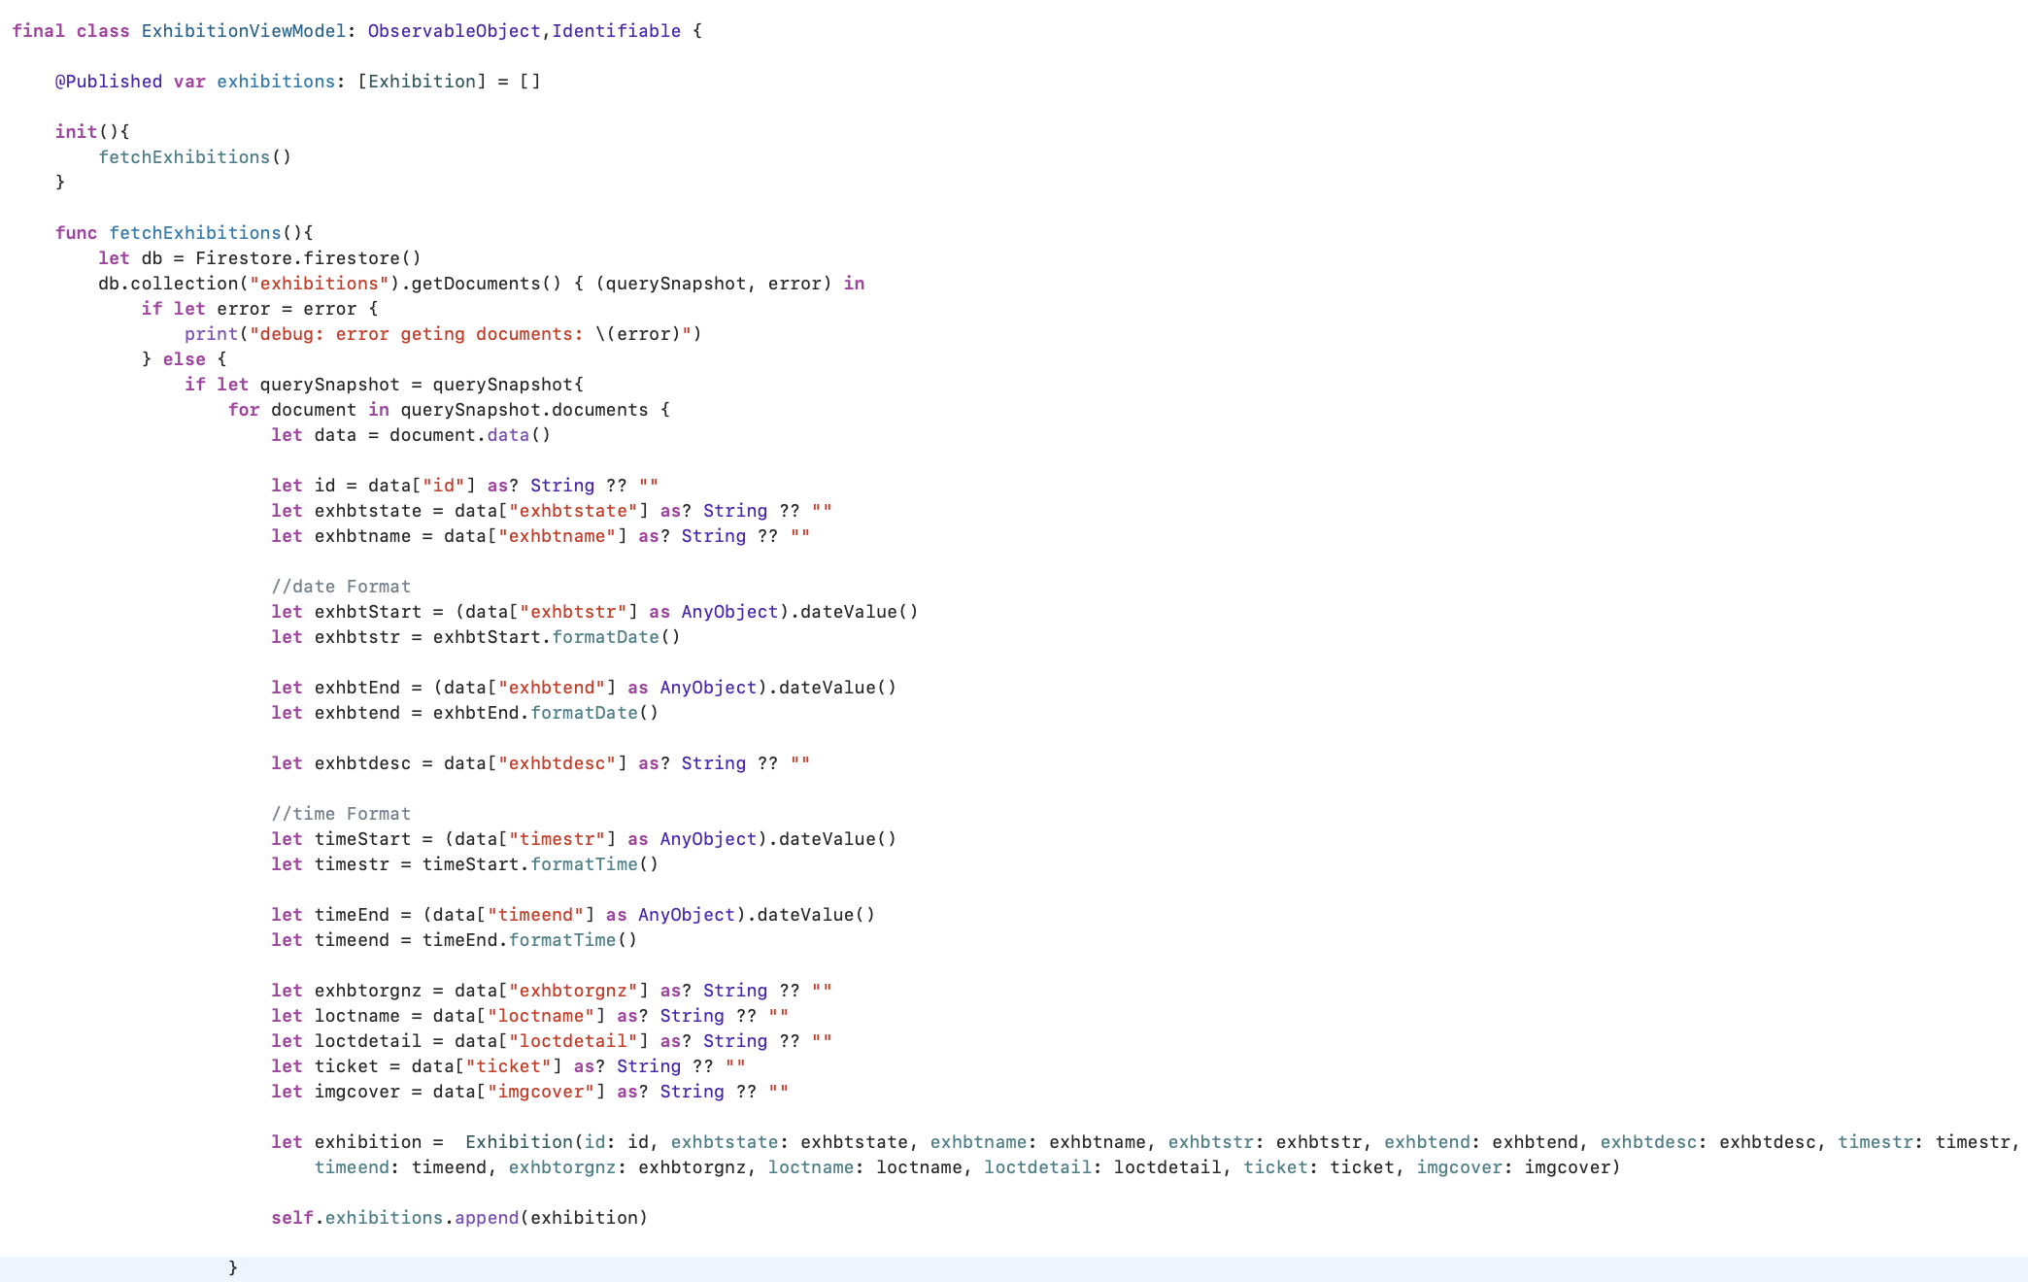Click the ObservableObject protocol name
This screenshot has height=1282, width=2028.
click(x=454, y=31)
